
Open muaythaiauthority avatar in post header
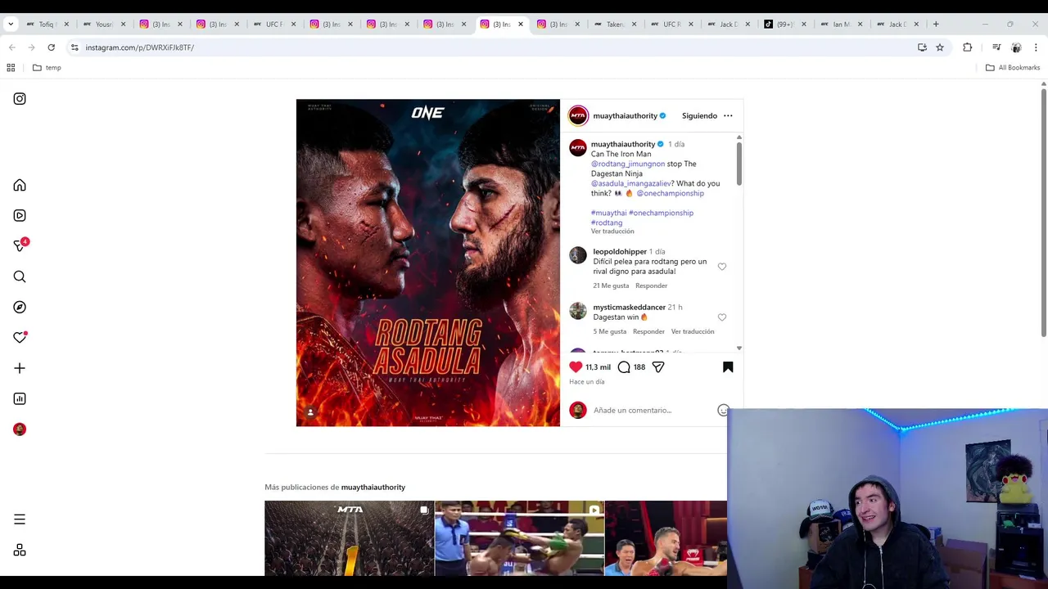coord(578,115)
